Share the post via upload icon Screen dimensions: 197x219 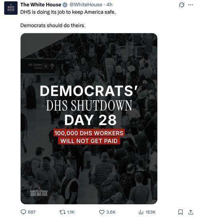[x=191, y=212]
